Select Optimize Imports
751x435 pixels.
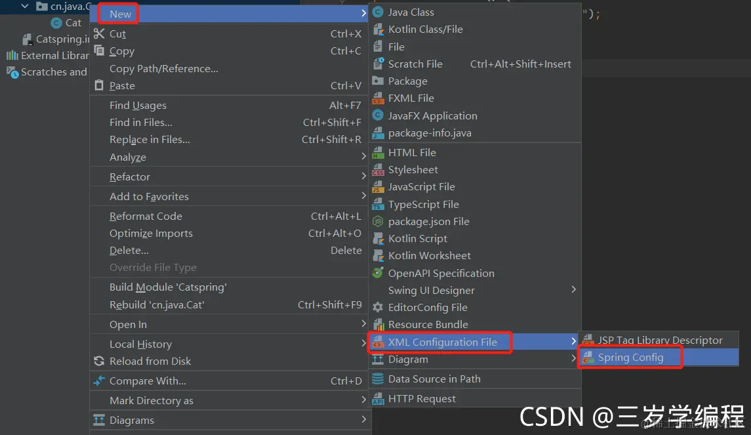click(x=228, y=234)
